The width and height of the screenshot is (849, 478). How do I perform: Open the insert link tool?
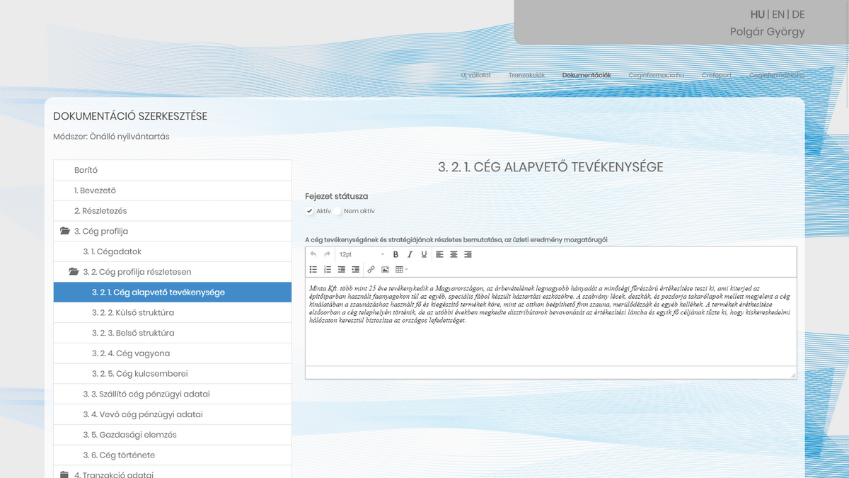point(371,269)
